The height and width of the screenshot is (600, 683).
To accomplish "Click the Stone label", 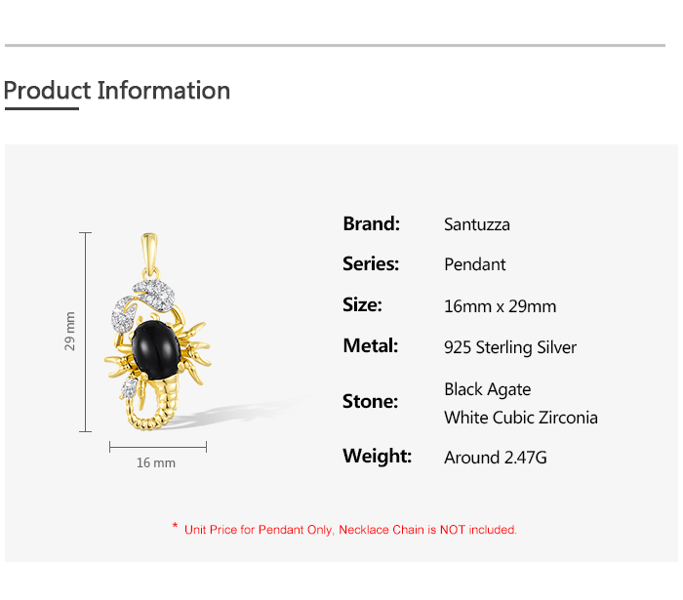I will [x=370, y=401].
